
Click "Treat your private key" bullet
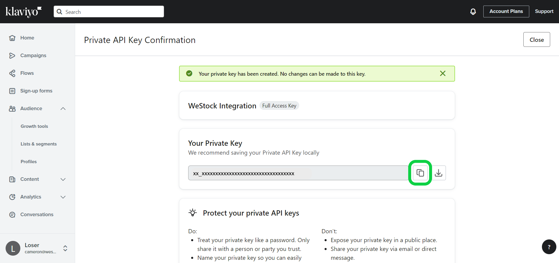[x=253, y=244]
